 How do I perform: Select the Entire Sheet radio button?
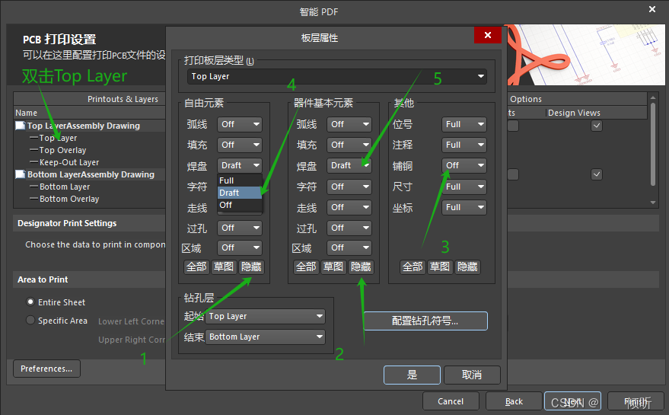click(x=30, y=302)
